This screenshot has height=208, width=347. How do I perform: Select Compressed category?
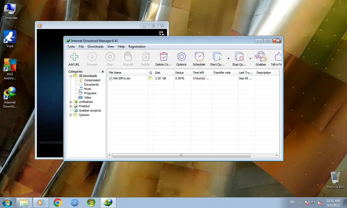[92, 80]
